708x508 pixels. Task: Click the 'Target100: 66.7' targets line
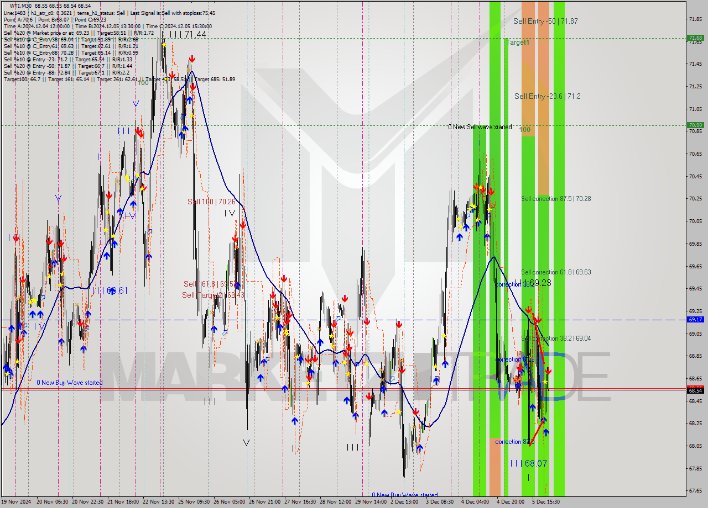point(119,79)
